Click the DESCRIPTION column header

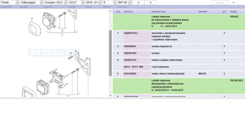pos(158,12)
